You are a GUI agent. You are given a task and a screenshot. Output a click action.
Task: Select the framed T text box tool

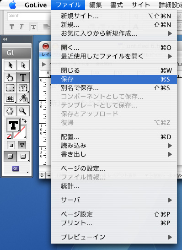tap(23, 88)
